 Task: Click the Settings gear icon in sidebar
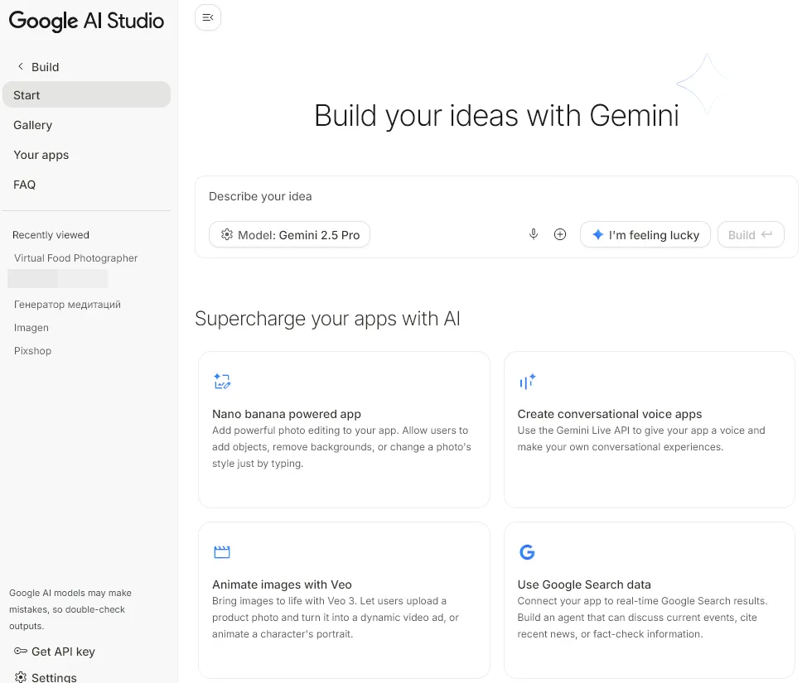[x=21, y=677]
